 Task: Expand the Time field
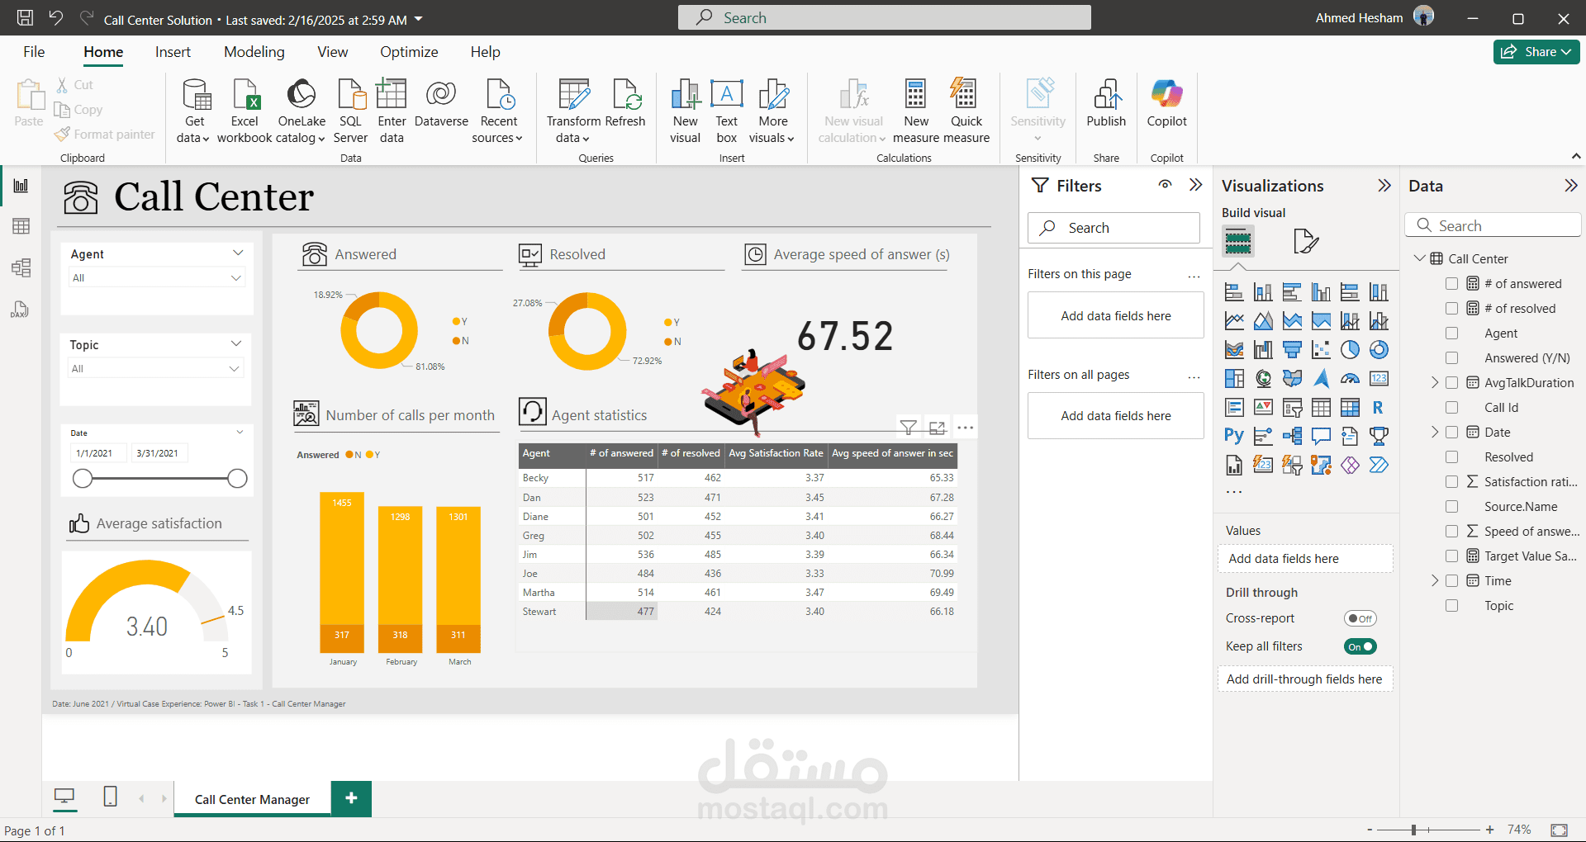pyautogui.click(x=1435, y=581)
